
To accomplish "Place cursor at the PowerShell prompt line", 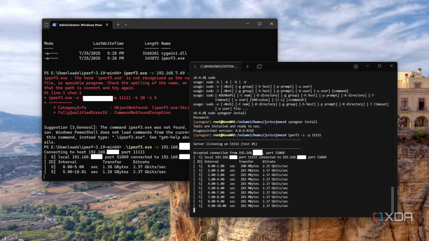I will 44,177.
